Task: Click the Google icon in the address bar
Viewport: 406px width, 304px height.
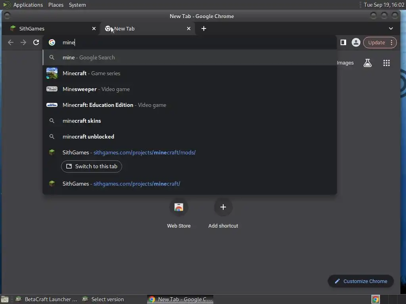Action: coord(52,42)
